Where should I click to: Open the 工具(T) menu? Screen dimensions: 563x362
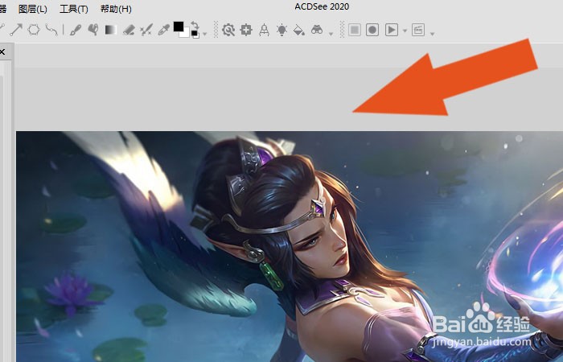74,9
